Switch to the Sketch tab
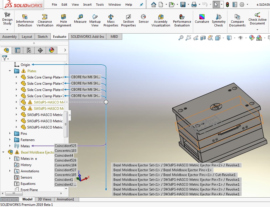This screenshot has height=207, width=270. point(43,37)
